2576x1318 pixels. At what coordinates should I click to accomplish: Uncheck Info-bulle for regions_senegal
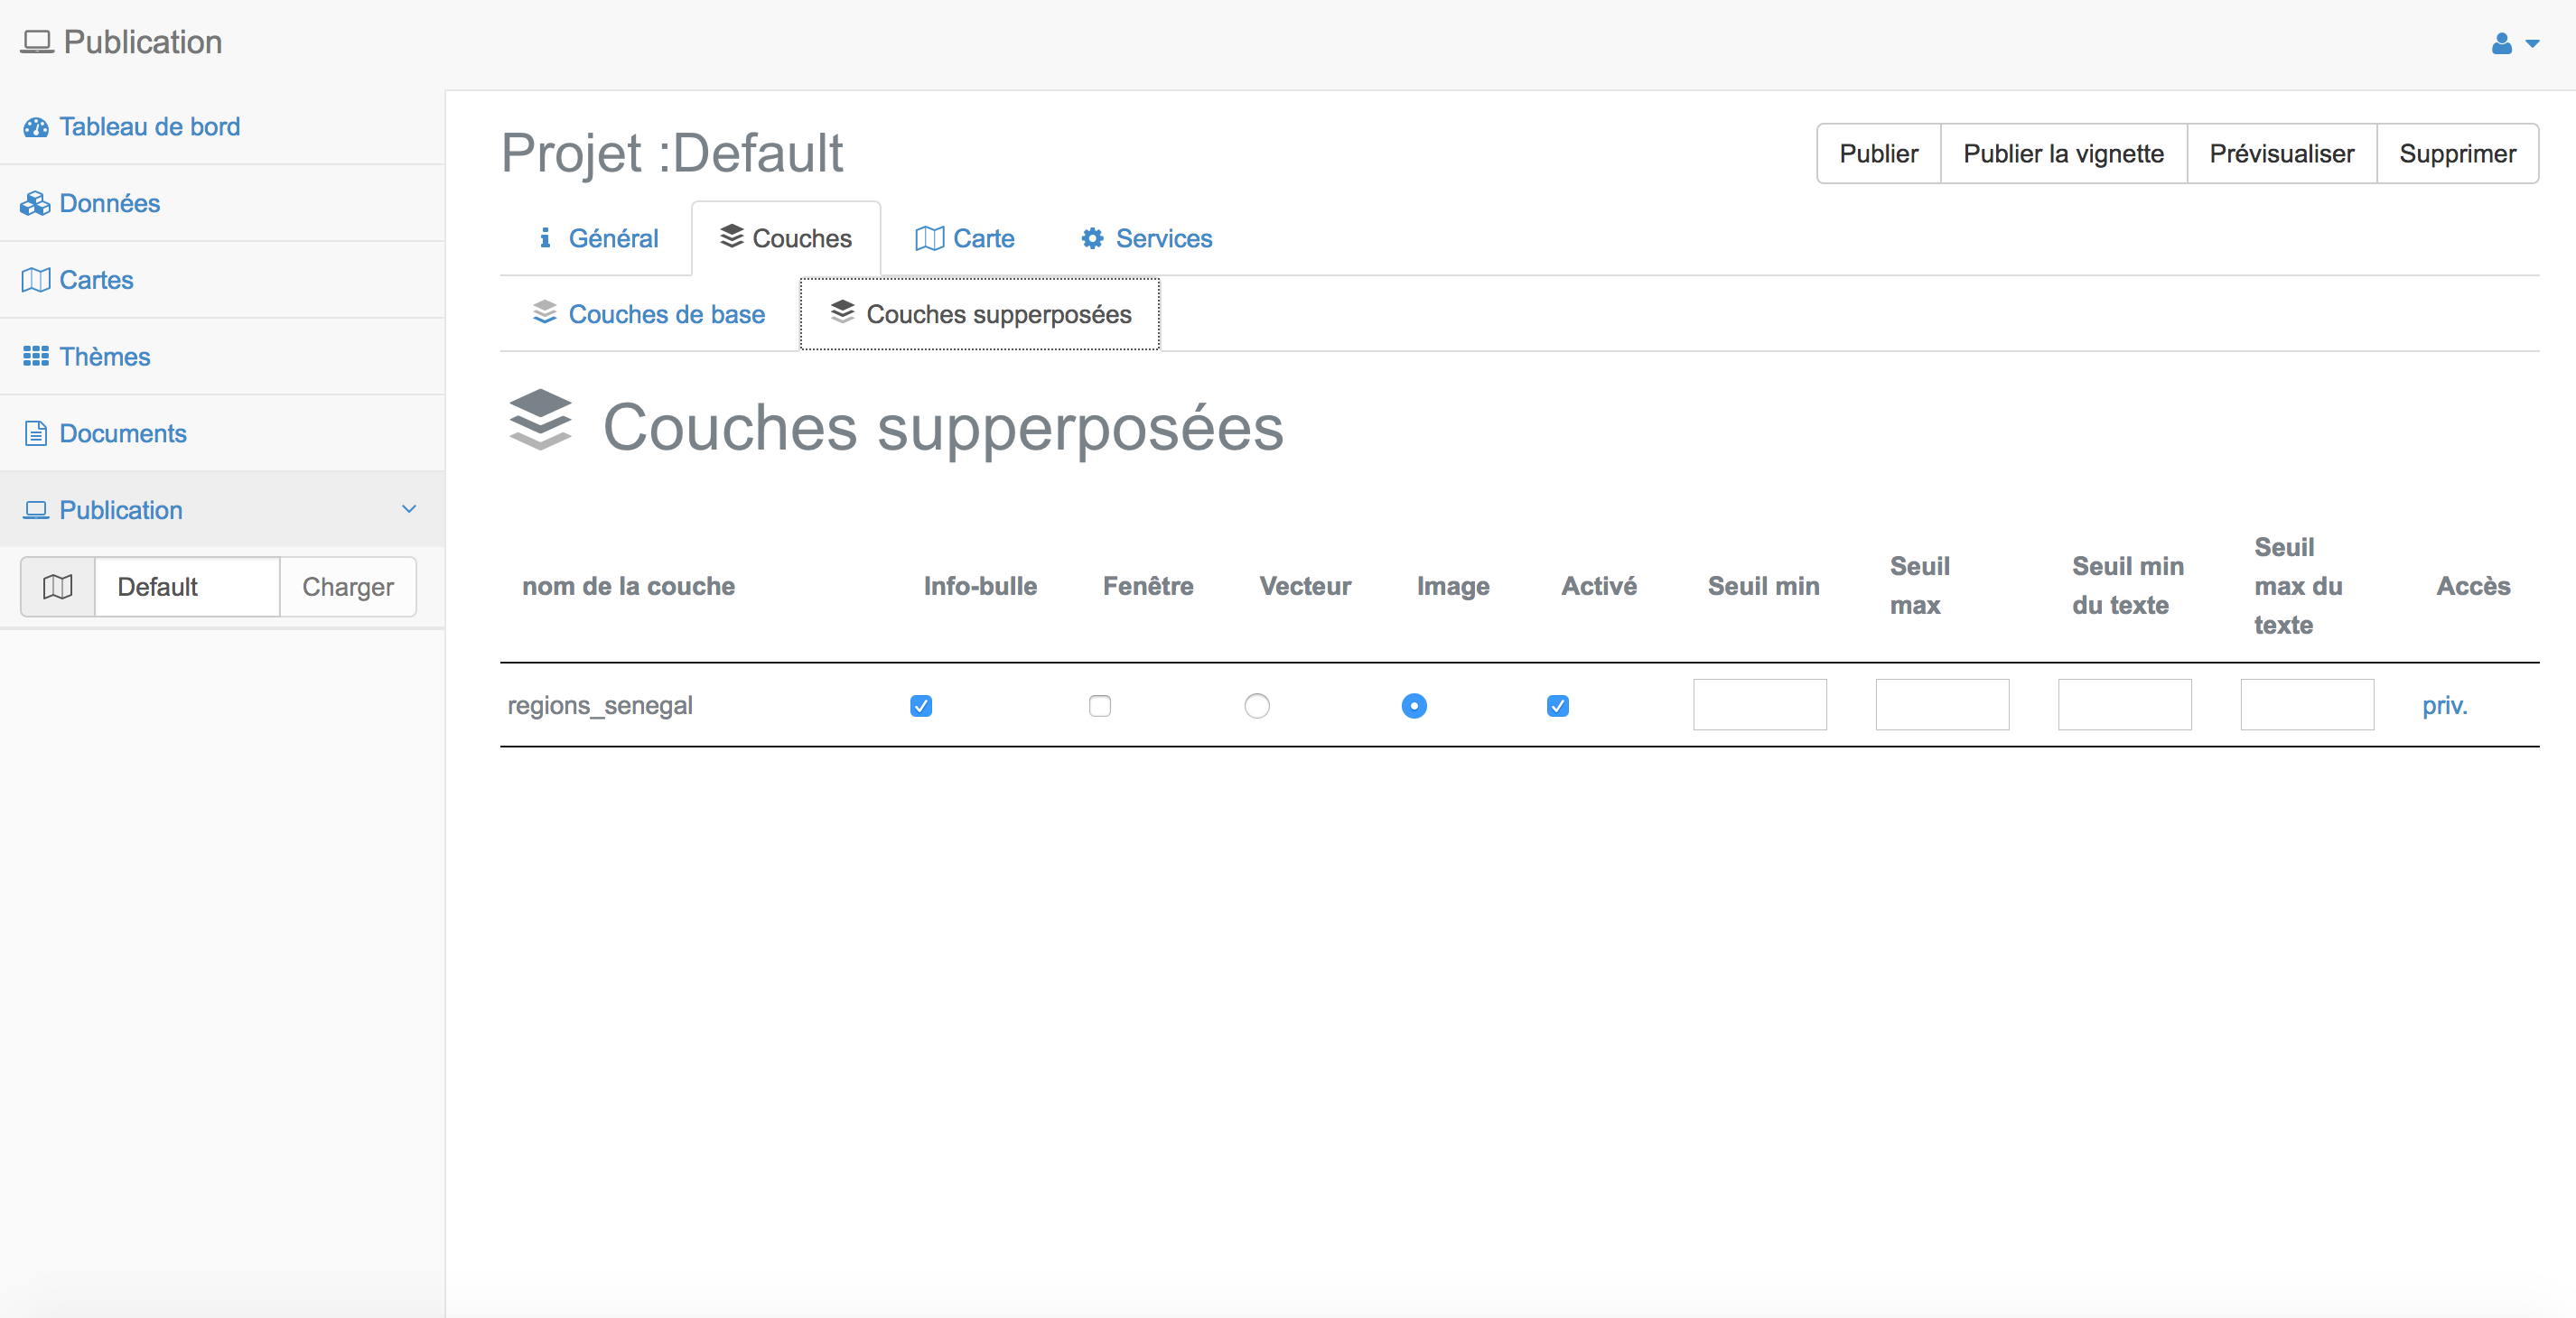point(921,707)
